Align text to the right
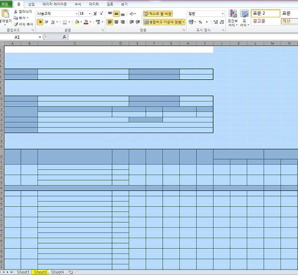 pos(123,22)
